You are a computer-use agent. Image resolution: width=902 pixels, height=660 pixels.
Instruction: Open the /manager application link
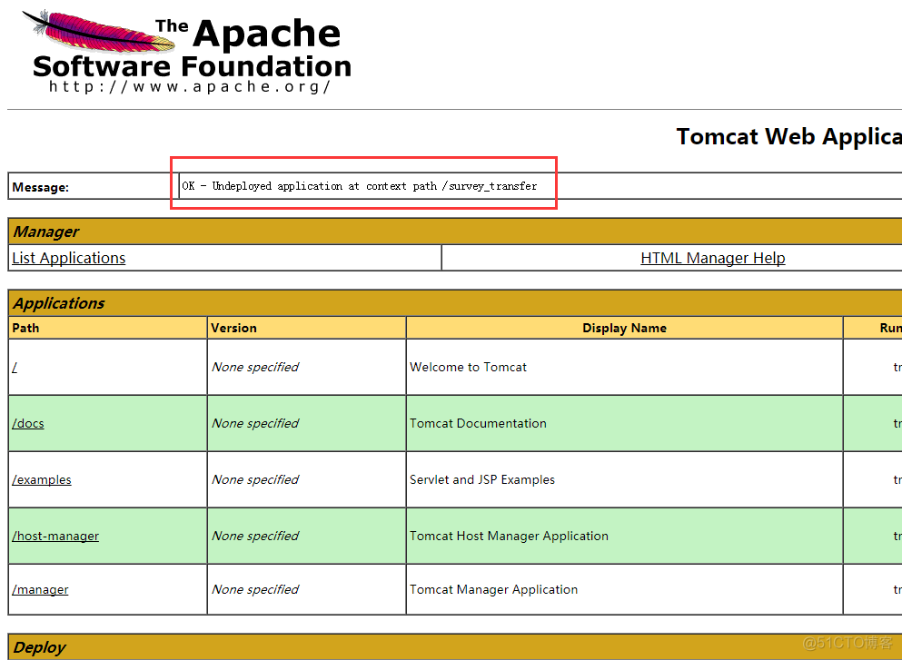pyautogui.click(x=40, y=589)
